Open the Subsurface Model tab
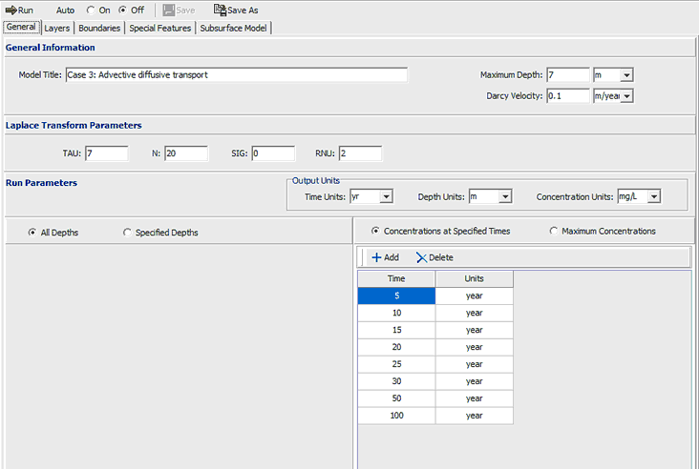 [235, 28]
